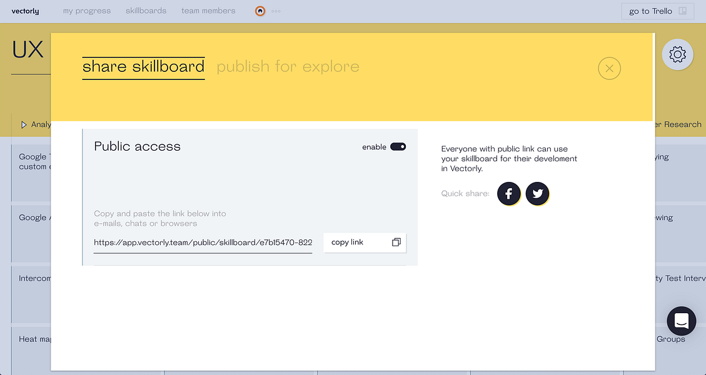706x375 pixels.
Task: Close the share skillboard dialog
Action: [609, 68]
